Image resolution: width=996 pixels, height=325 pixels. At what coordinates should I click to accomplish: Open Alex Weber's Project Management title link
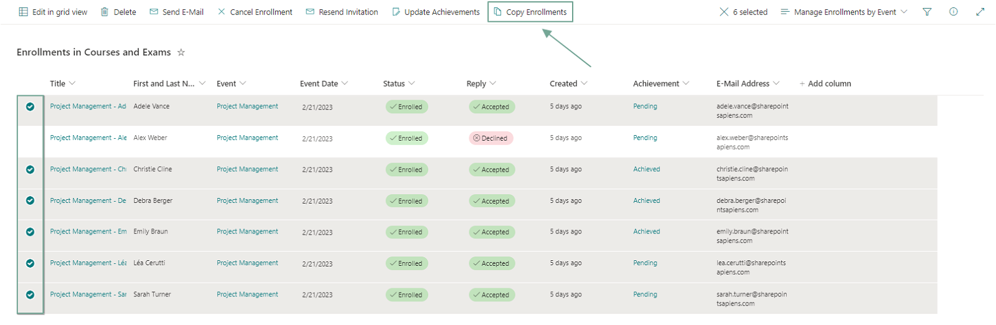tap(88, 138)
